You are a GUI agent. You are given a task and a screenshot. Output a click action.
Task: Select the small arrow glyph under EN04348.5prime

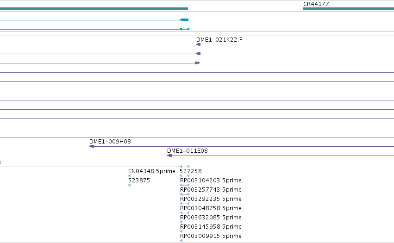pyautogui.click(x=130, y=176)
